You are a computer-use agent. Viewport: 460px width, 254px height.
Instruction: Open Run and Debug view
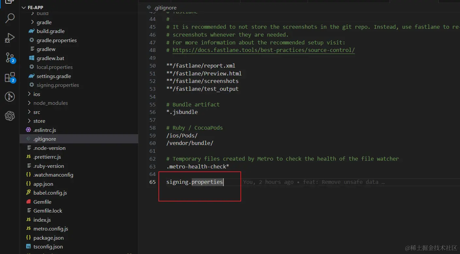10,38
